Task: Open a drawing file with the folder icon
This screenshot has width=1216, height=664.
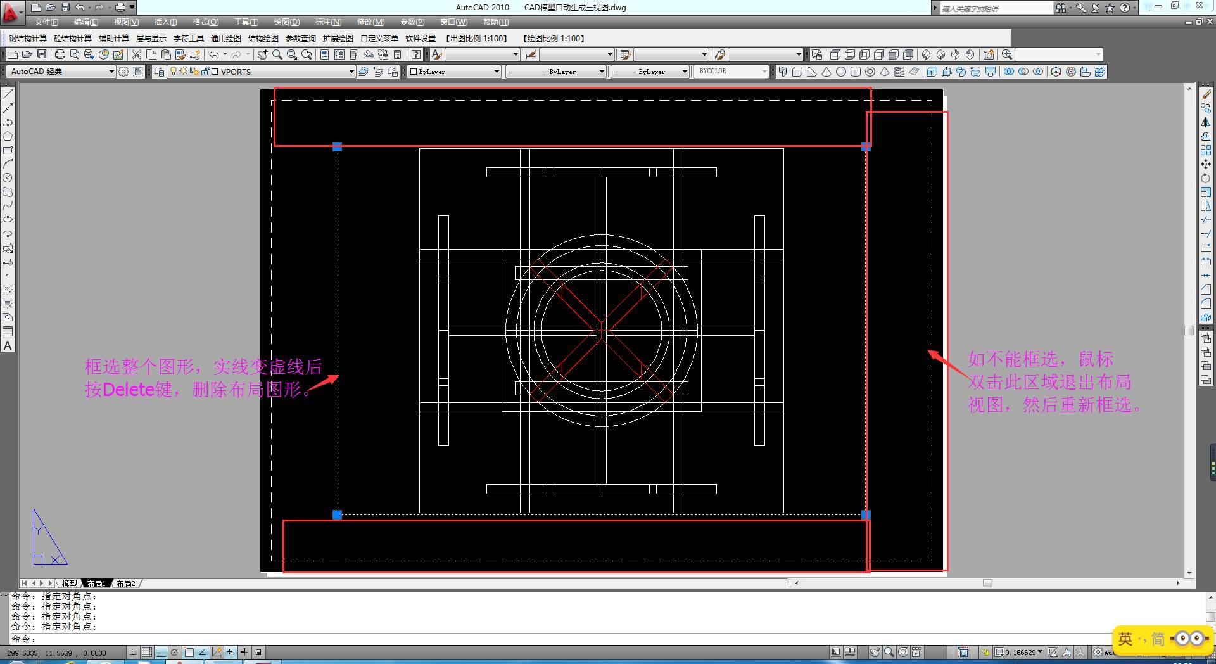Action: (27, 54)
